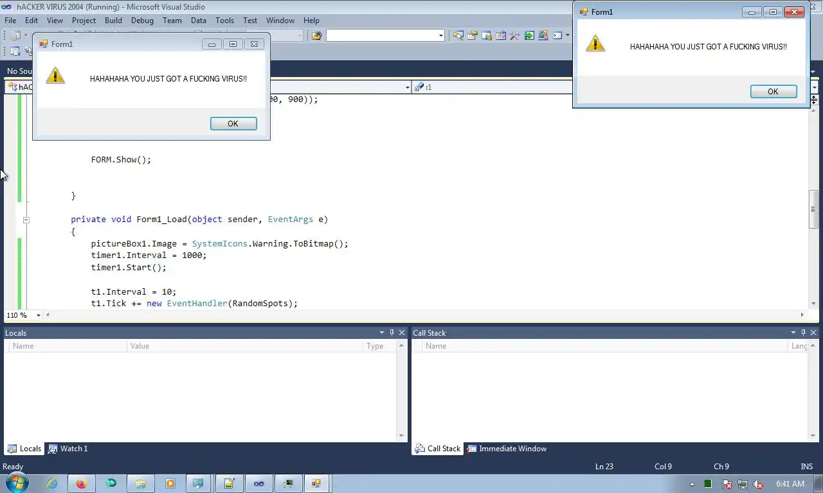The height and width of the screenshot is (493, 823).
Task: Click the muted volume tray icon
Action: pos(758,484)
